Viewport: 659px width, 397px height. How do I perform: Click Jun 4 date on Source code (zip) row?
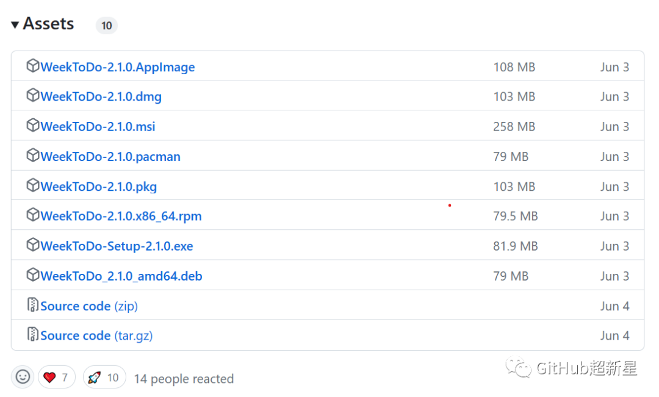pyautogui.click(x=615, y=306)
